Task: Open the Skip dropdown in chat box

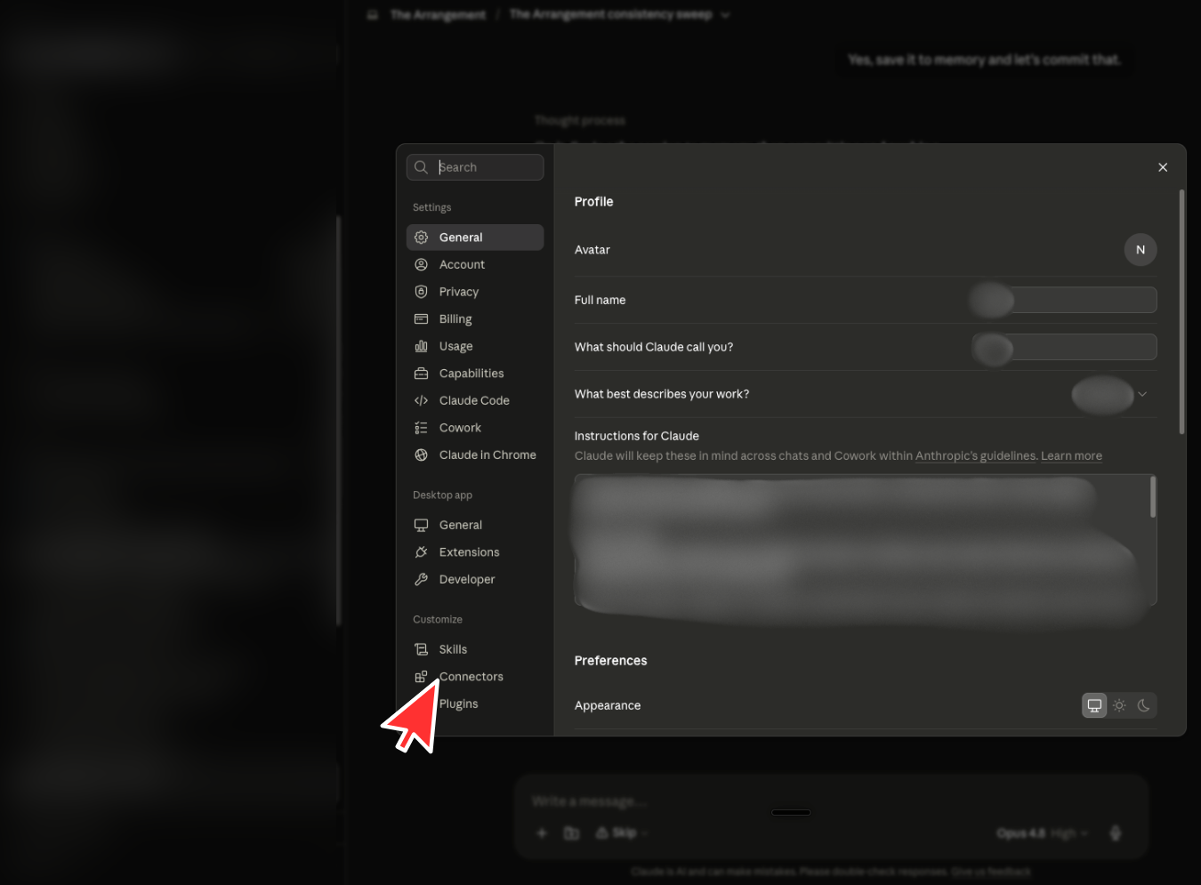Action: [x=622, y=833]
